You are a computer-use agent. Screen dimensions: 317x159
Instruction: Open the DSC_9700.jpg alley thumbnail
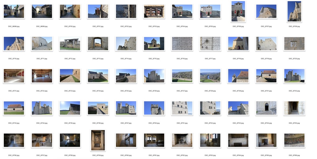pos(70,11)
